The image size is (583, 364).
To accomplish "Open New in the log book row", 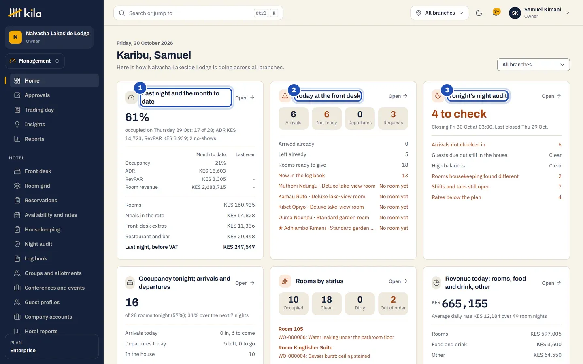I will (x=343, y=176).
